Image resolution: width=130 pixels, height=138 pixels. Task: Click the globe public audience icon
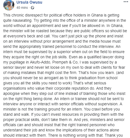coord(32,8)
